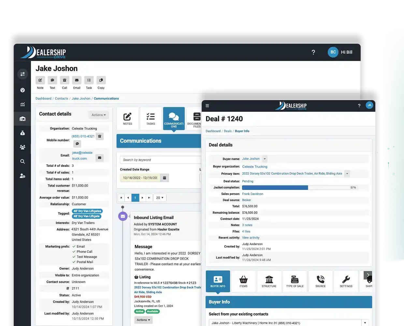Click the calendar icon beside date range
Viewport: 404px width, 326px height.
[165, 178]
